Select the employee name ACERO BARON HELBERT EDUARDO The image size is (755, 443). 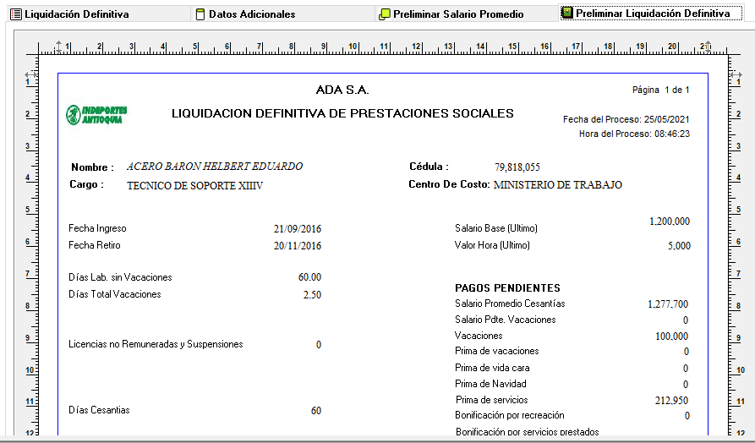coord(214,167)
